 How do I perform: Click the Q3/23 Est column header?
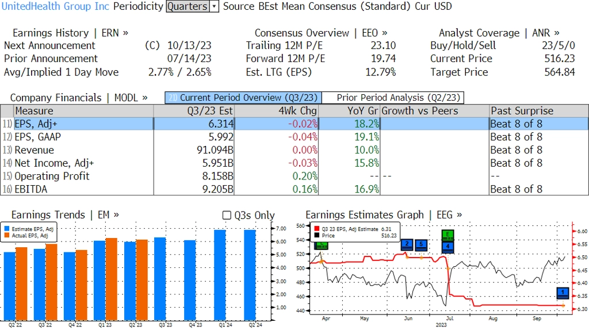click(x=194, y=111)
